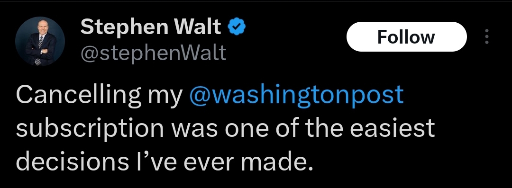
Task: Click the word "was" in the tweet
Action: (195, 130)
